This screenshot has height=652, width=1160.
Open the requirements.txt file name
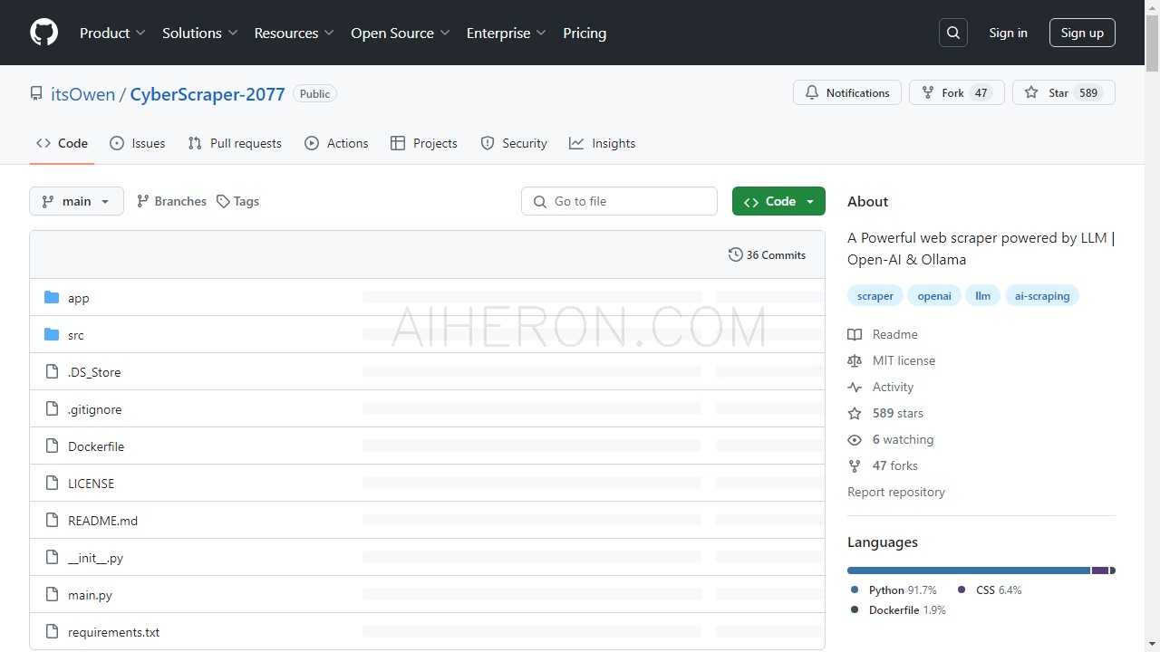pyautogui.click(x=113, y=632)
